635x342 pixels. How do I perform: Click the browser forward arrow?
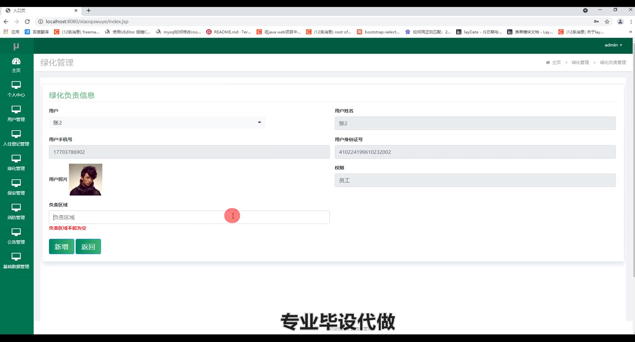click(x=17, y=22)
